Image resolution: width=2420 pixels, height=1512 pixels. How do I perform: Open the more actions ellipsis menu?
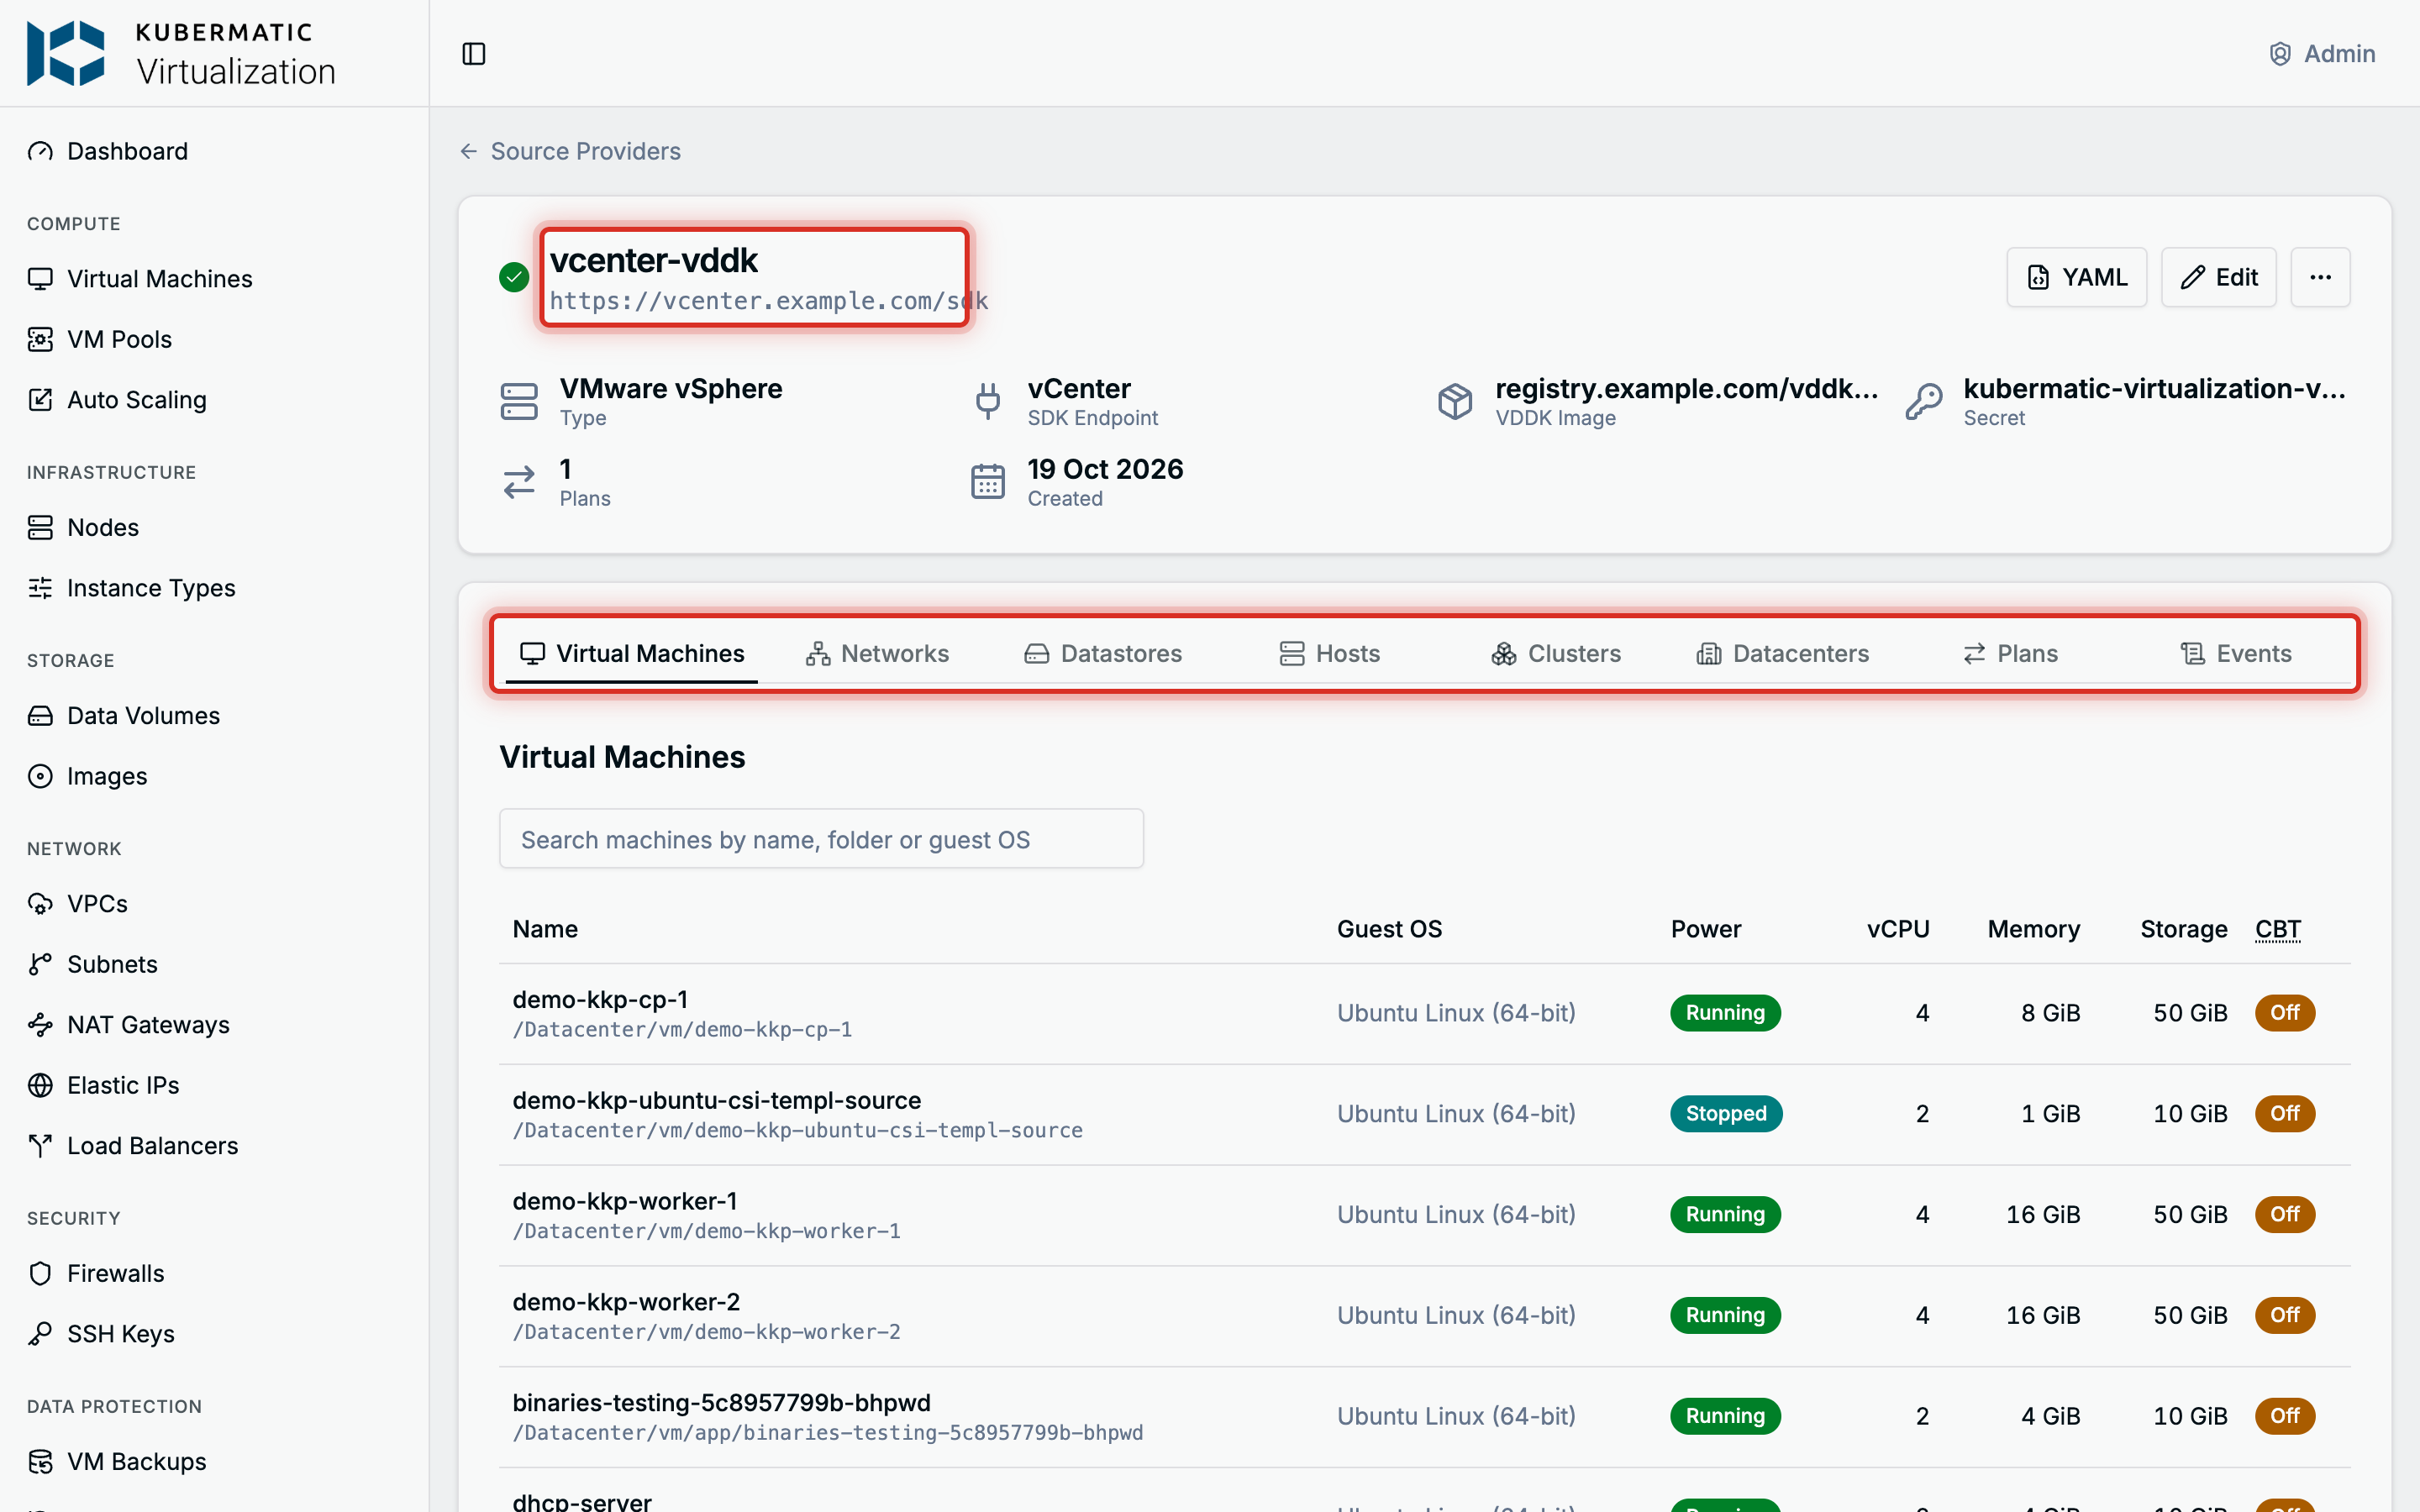click(x=2320, y=277)
